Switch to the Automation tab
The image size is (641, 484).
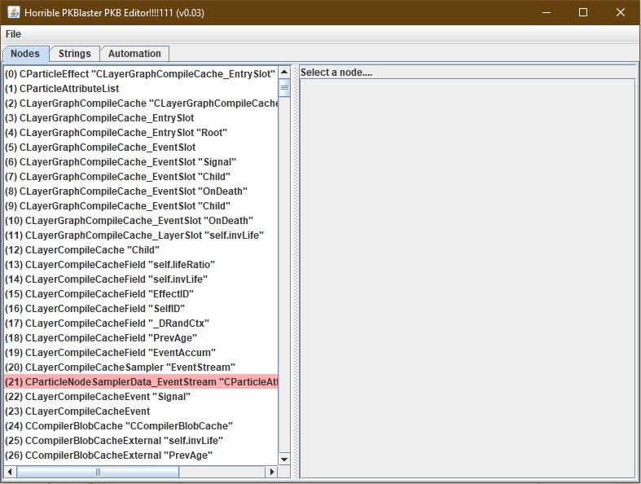pyautogui.click(x=134, y=54)
